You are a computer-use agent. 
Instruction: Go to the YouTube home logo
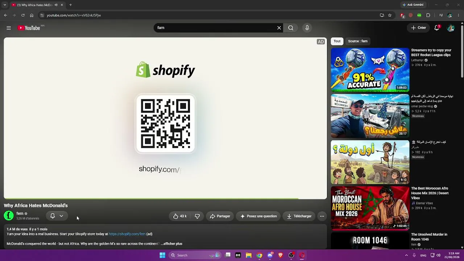29,28
